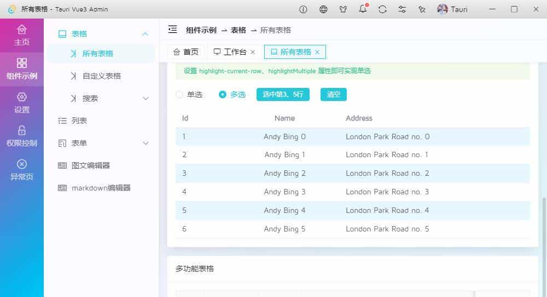This screenshot has width=547, height=297.
Task: Open the language globe icon
Action: 323,9
